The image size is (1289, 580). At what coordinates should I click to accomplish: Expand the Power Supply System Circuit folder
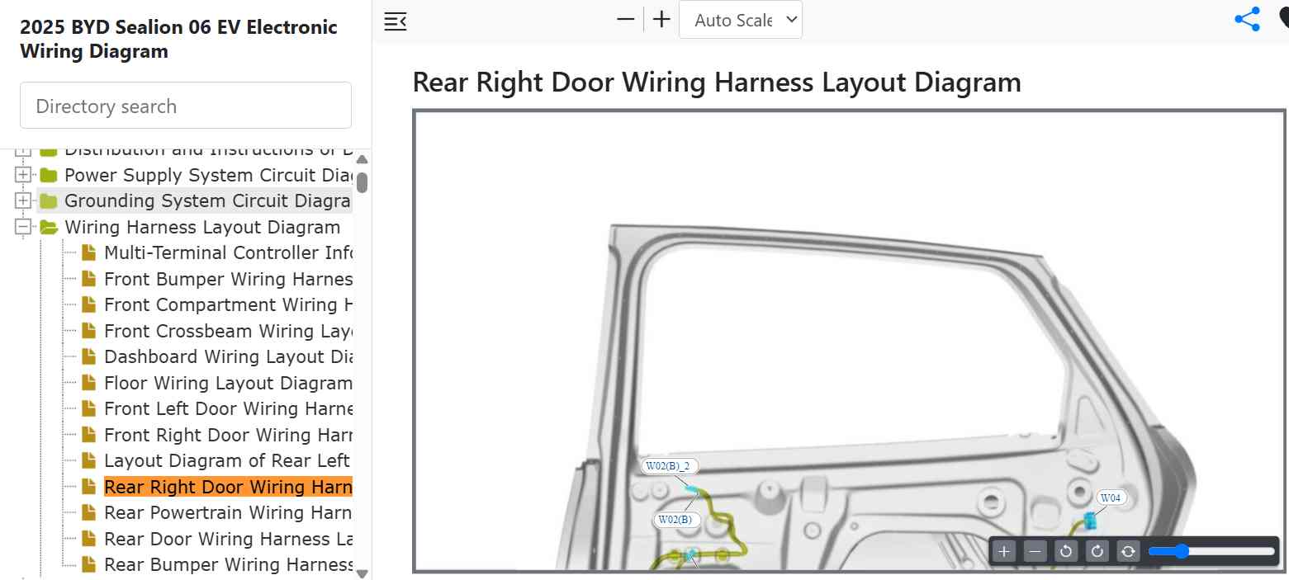pos(23,175)
